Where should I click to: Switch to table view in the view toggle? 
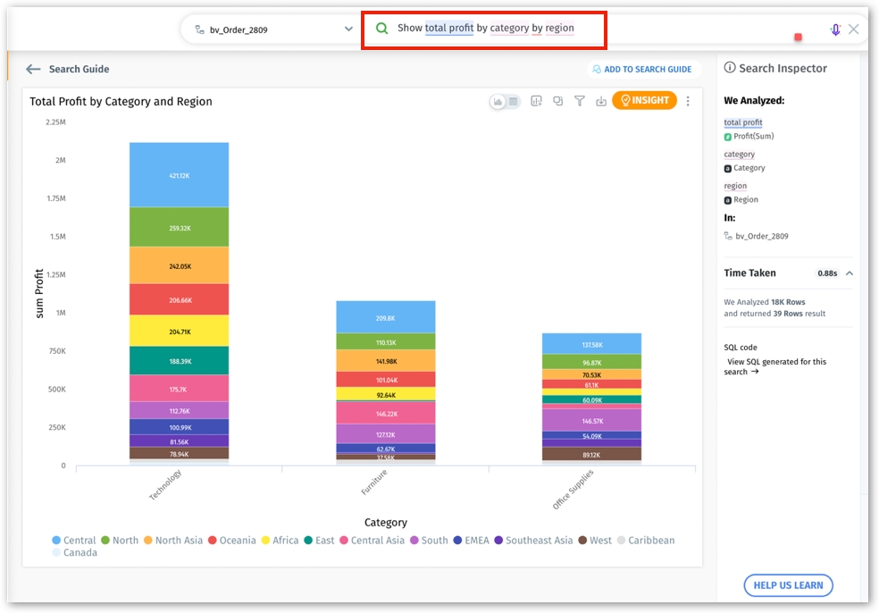click(x=514, y=102)
